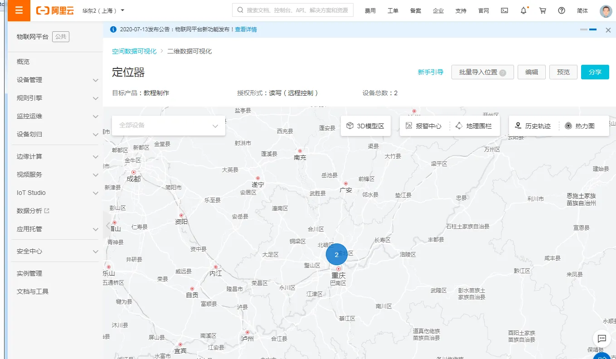Open the region selector 华东2（上海）
The image size is (616, 359).
pos(103,10)
